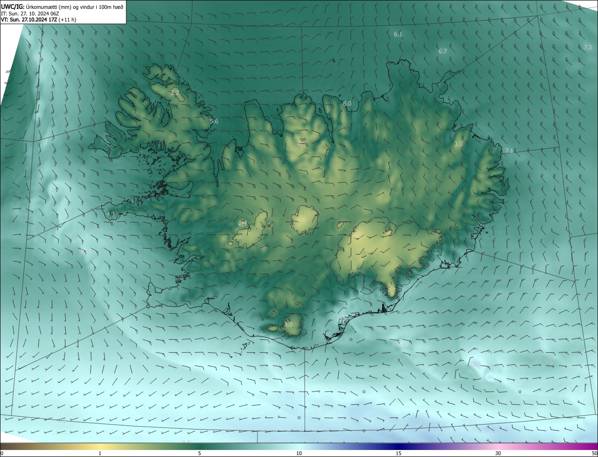Click the 6.7 value label on map
This screenshot has height=457, width=598.
[443, 51]
